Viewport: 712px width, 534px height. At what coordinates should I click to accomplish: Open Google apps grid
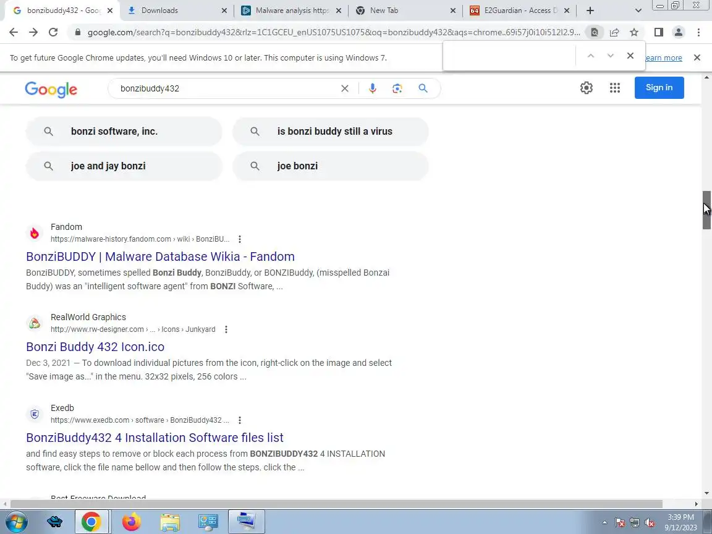click(x=615, y=88)
